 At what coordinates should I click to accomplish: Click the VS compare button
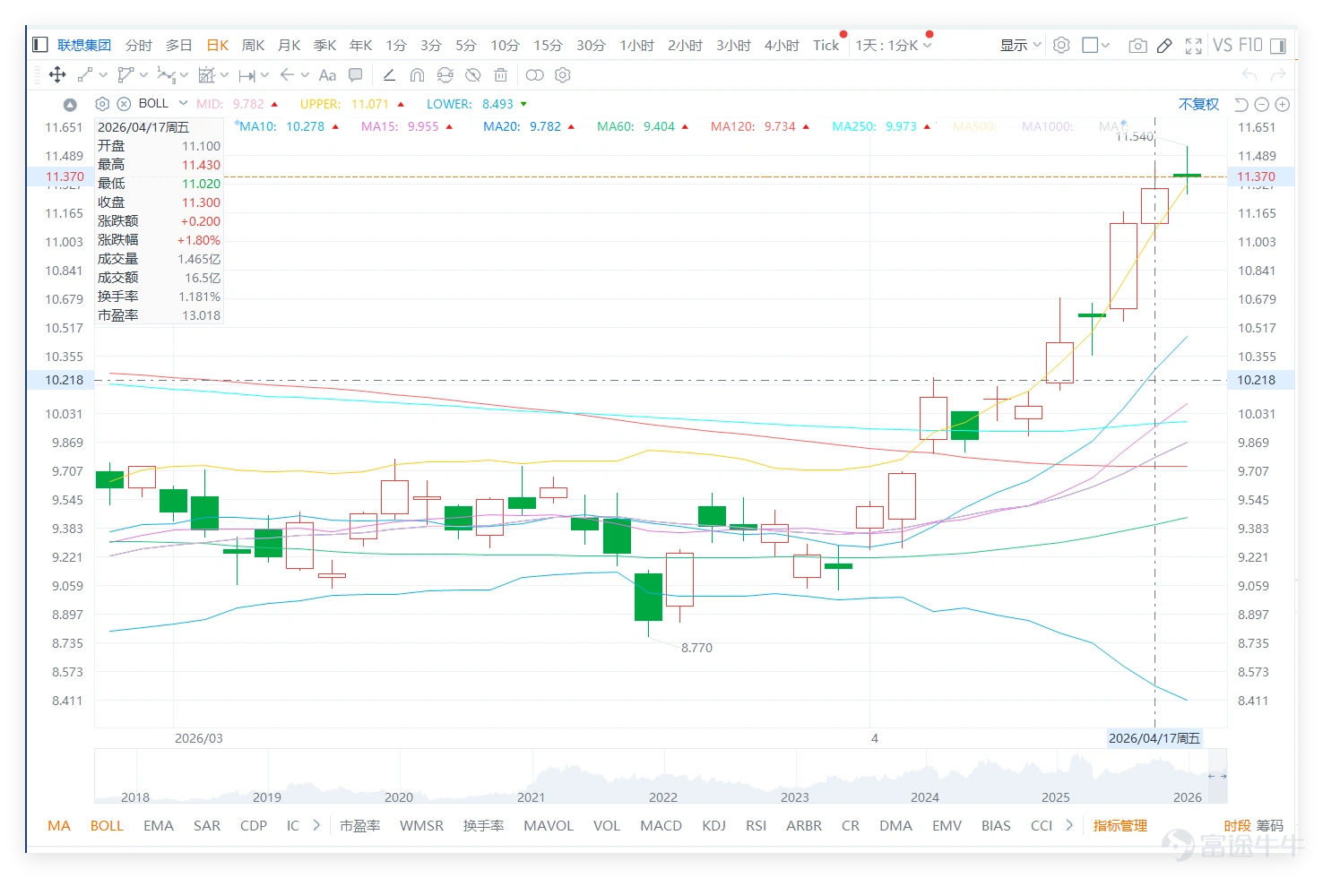pos(1223,45)
